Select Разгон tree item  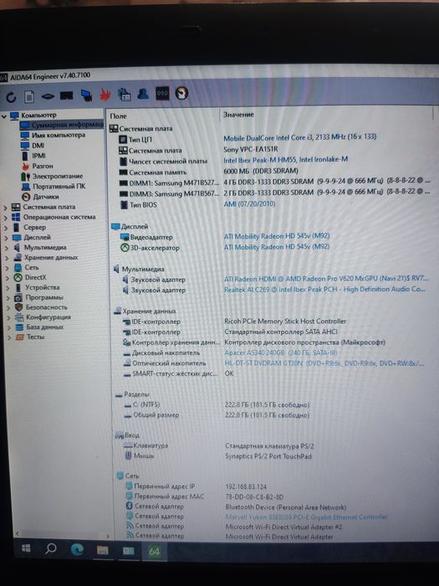coord(43,166)
